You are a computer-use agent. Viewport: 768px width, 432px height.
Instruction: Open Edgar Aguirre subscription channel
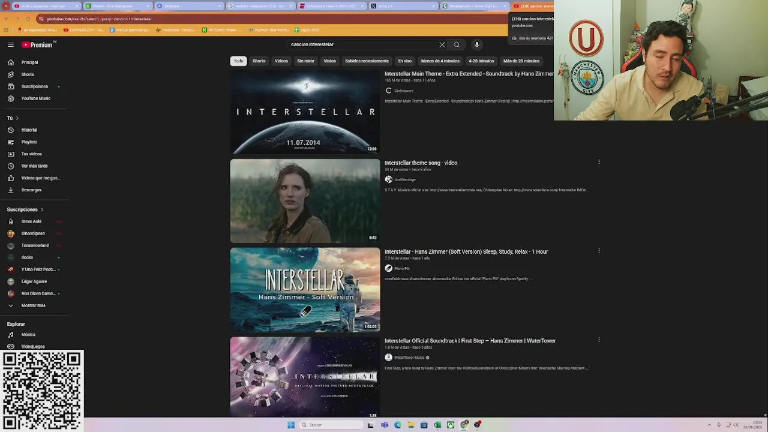(x=34, y=281)
